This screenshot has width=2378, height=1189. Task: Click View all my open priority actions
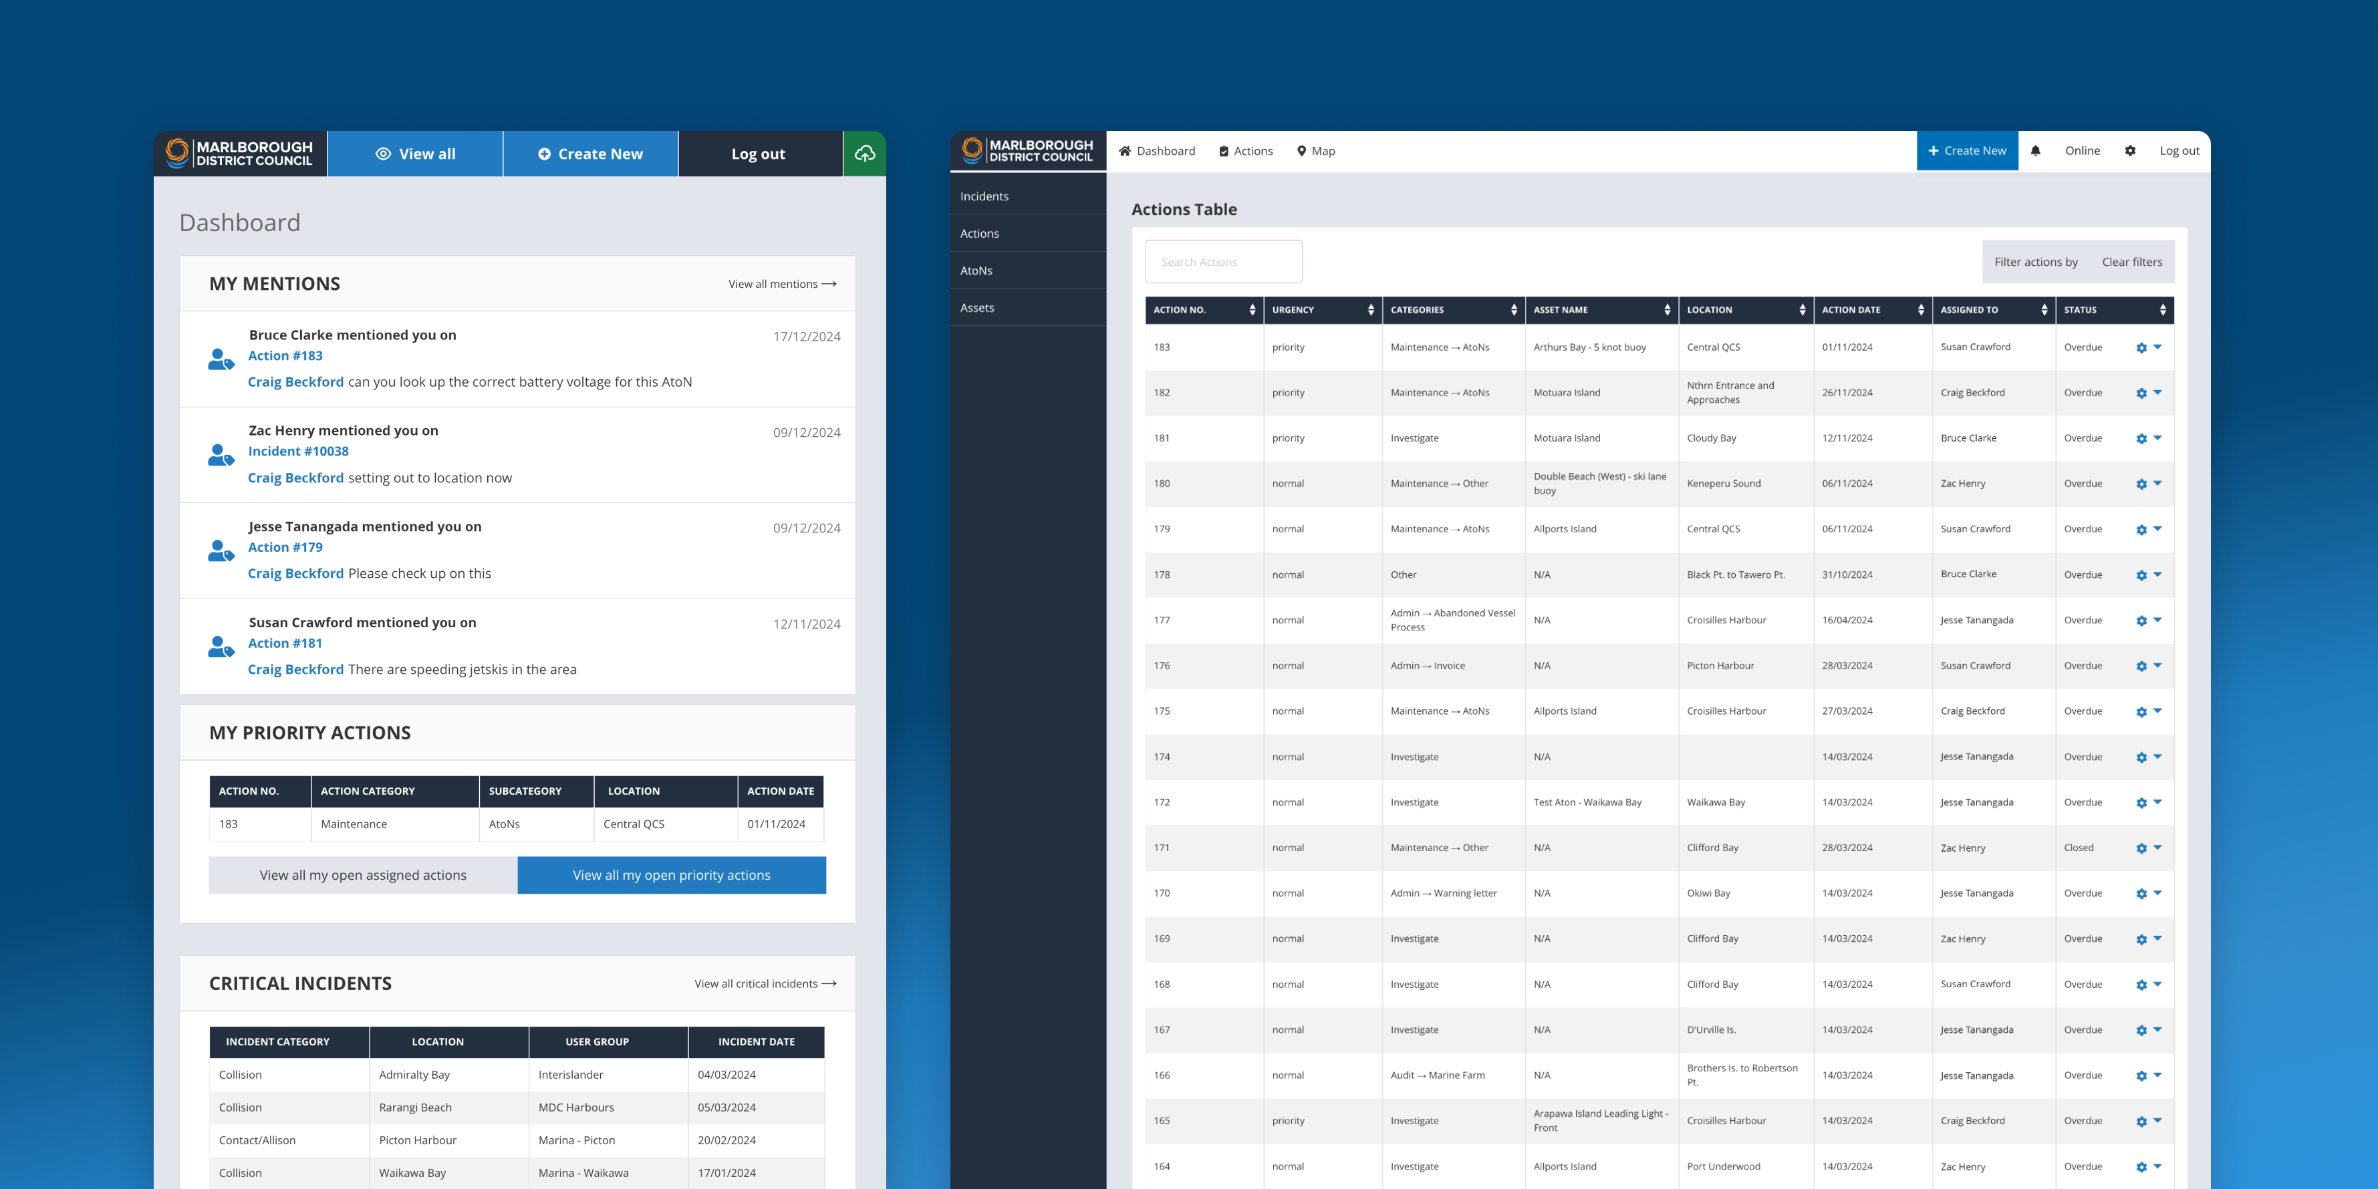tap(671, 875)
